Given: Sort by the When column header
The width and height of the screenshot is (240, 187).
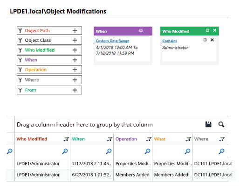Looking at the screenshot, I should point(78,139).
